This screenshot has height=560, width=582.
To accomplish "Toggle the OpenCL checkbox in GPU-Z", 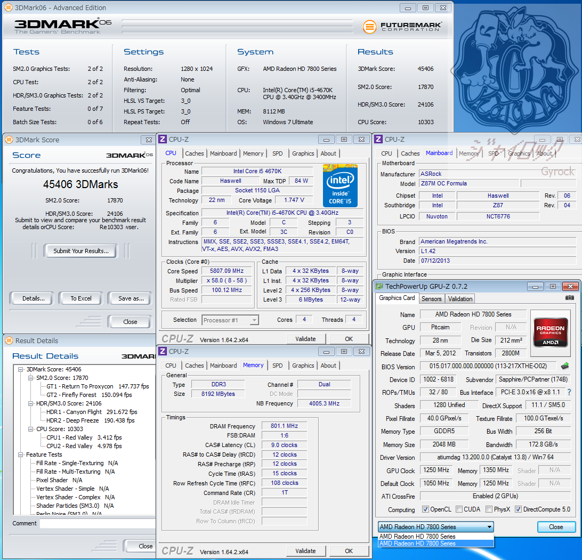I will pos(425,509).
